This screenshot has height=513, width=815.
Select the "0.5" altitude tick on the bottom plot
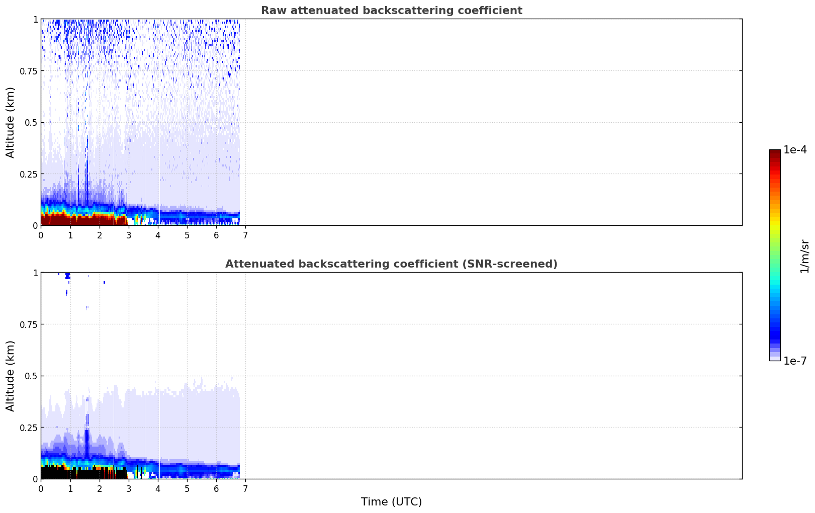31,376
